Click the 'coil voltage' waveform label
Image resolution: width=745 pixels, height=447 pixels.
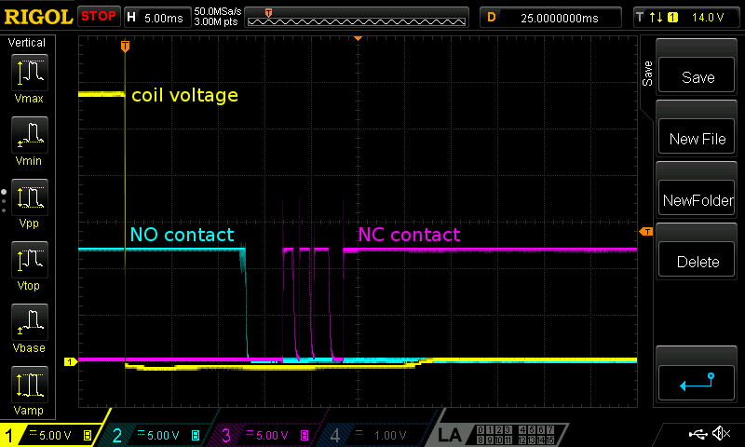click(184, 95)
